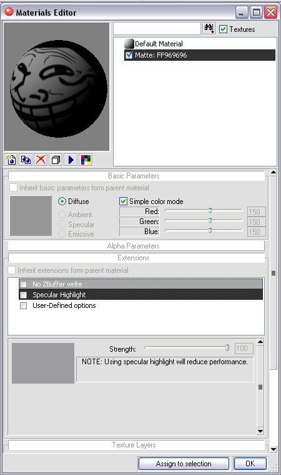Image resolution: width=281 pixels, height=475 pixels.
Task: Enable the Specular Highlight checkbox
Action: click(x=23, y=295)
